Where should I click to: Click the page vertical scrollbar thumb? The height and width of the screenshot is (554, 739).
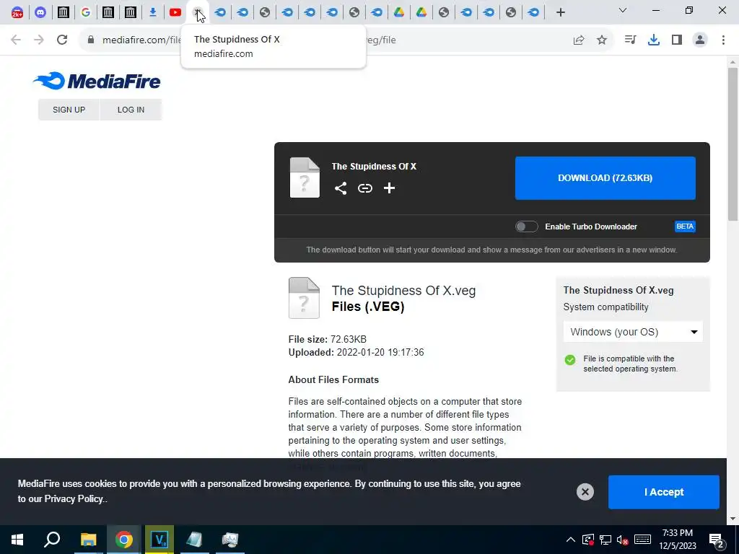[733, 144]
